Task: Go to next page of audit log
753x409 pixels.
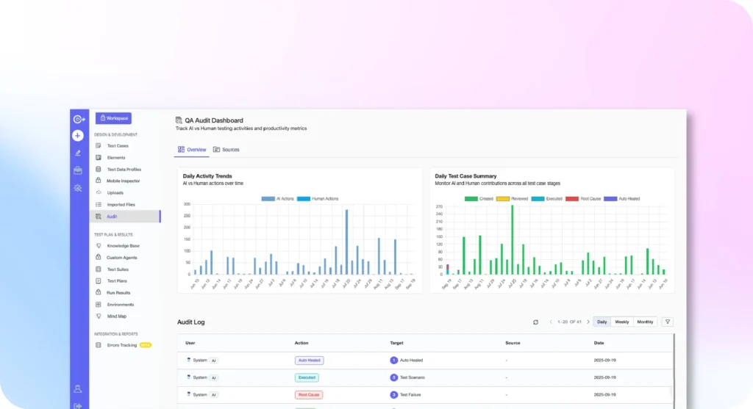Action: (588, 322)
